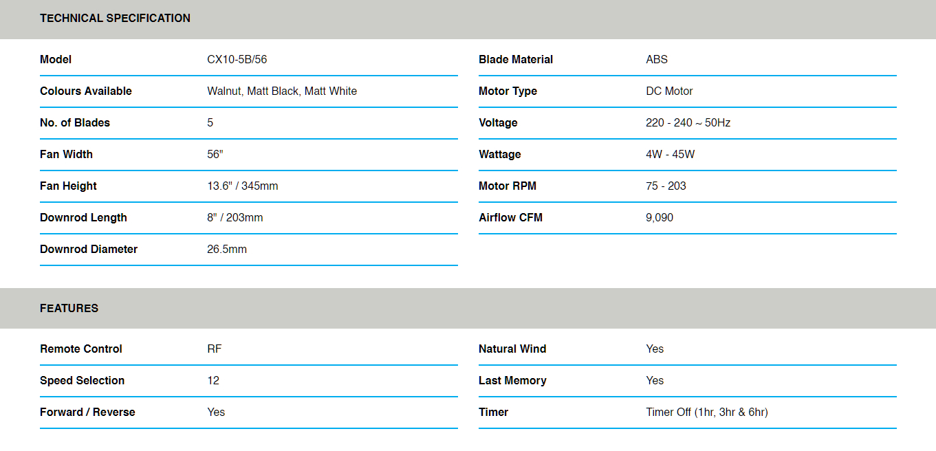This screenshot has height=451, width=936.
Task: Click the Motor Type value DC Motor
Action: (x=669, y=91)
